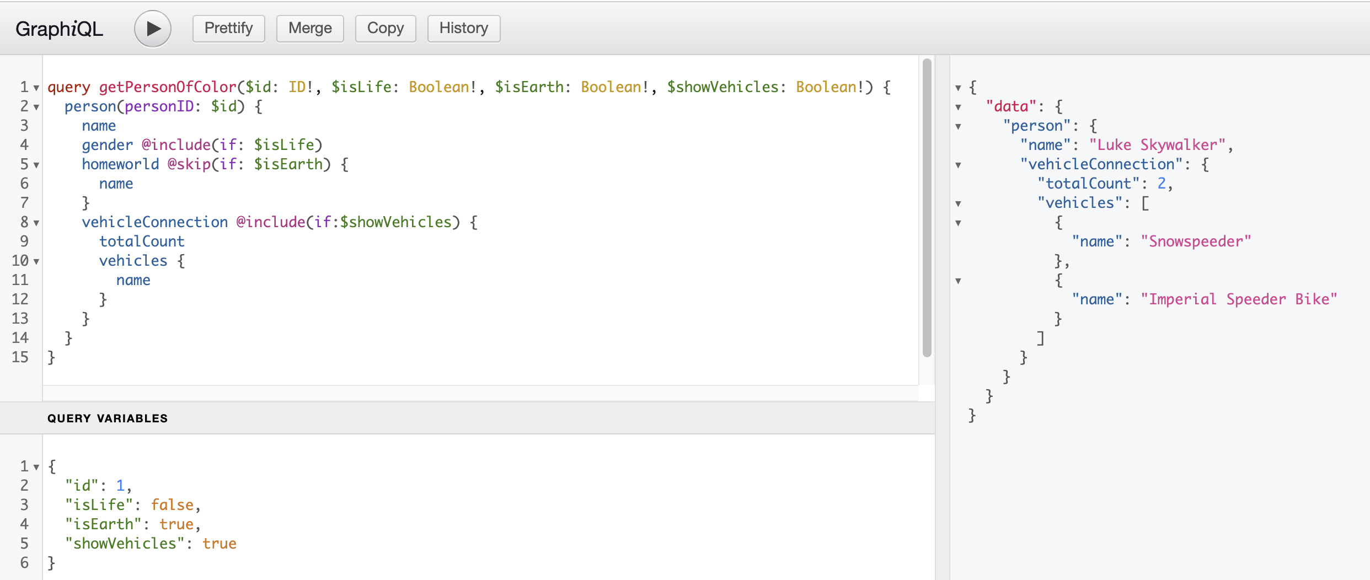The height and width of the screenshot is (580, 1370).
Task: Collapse result root brace fold arrow
Action: pos(958,88)
